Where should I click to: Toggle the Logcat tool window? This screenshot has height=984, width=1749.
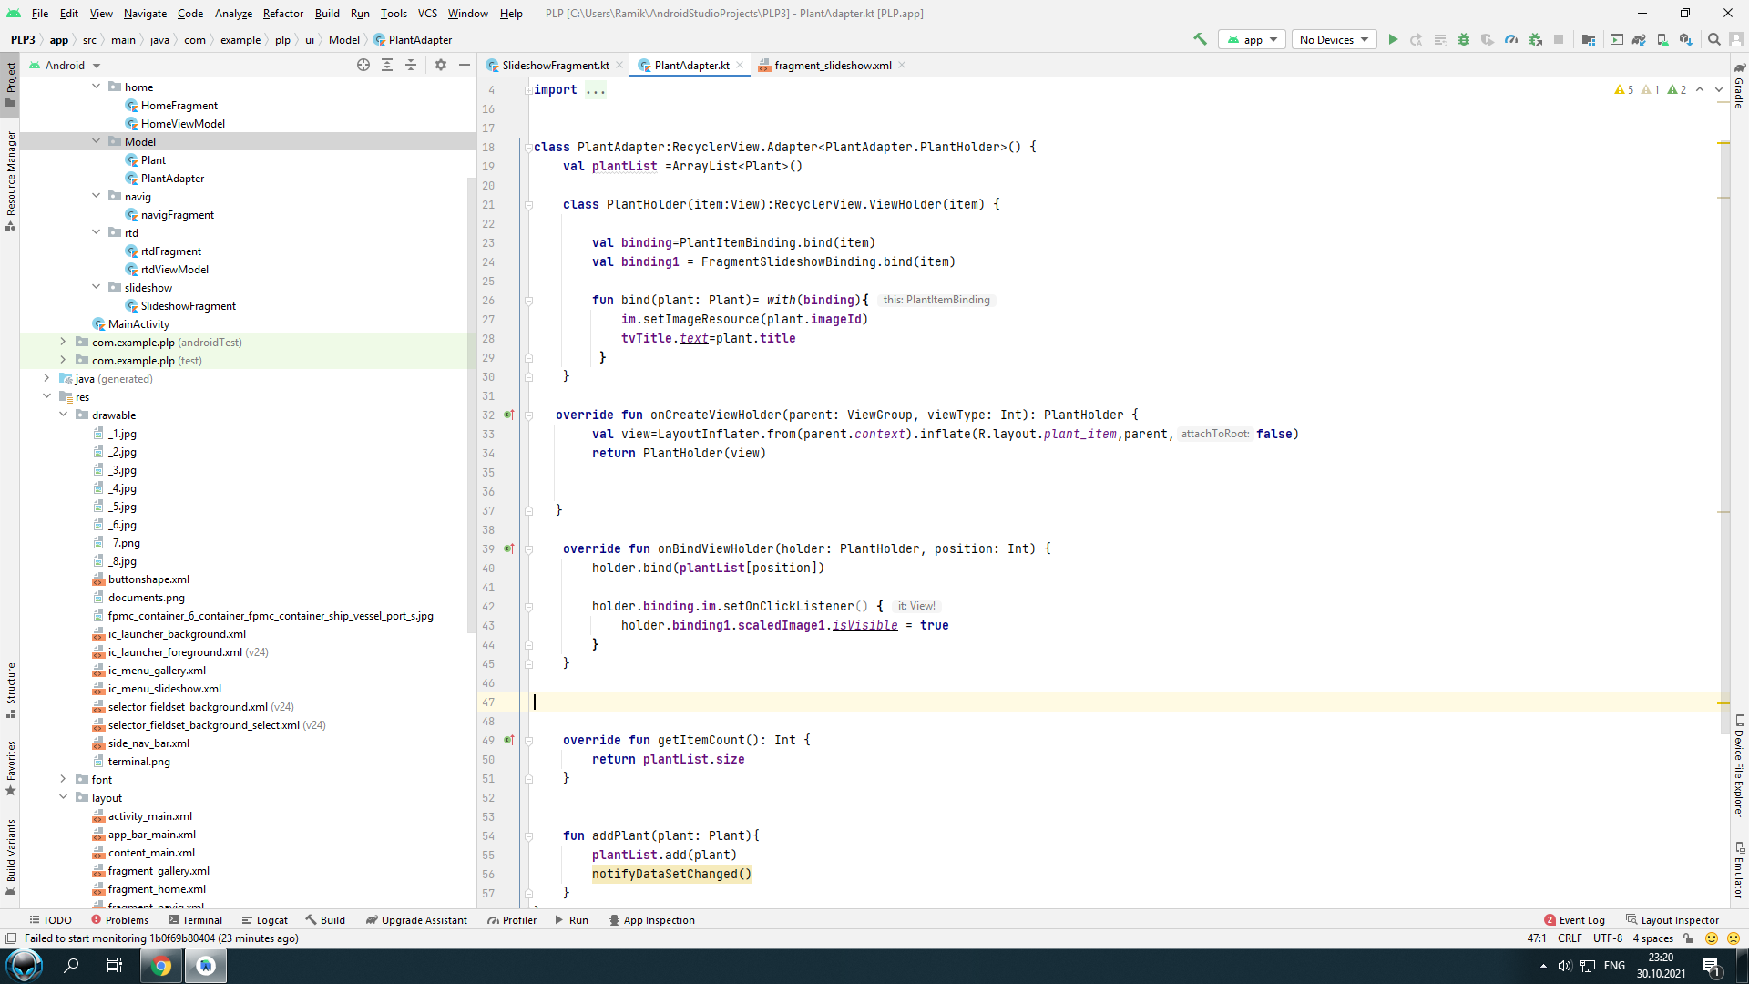click(264, 920)
